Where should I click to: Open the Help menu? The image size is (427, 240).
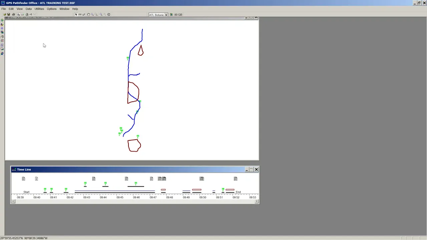point(75,9)
